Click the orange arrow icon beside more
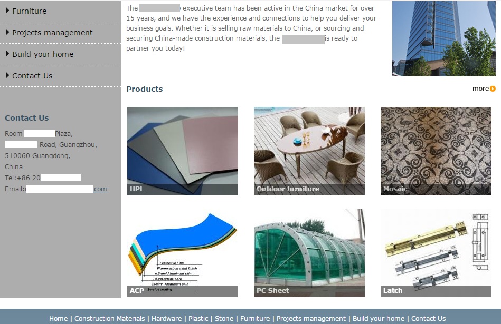501x324 pixels. point(493,89)
